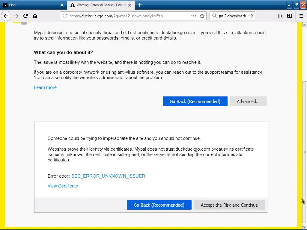Minimize the browser window
Screen dimensions: 307x230
click(289, 5)
